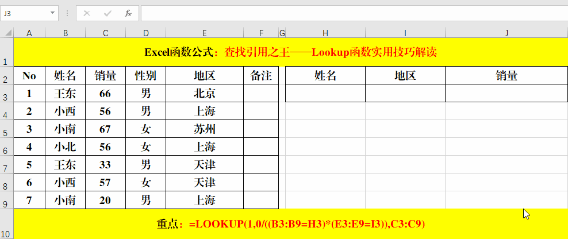Open Insert Function fx dialog
The image size is (568, 239).
[x=128, y=13]
